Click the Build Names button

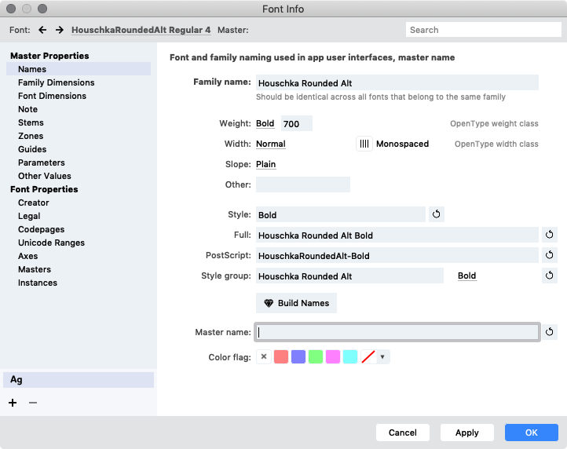pyautogui.click(x=296, y=303)
